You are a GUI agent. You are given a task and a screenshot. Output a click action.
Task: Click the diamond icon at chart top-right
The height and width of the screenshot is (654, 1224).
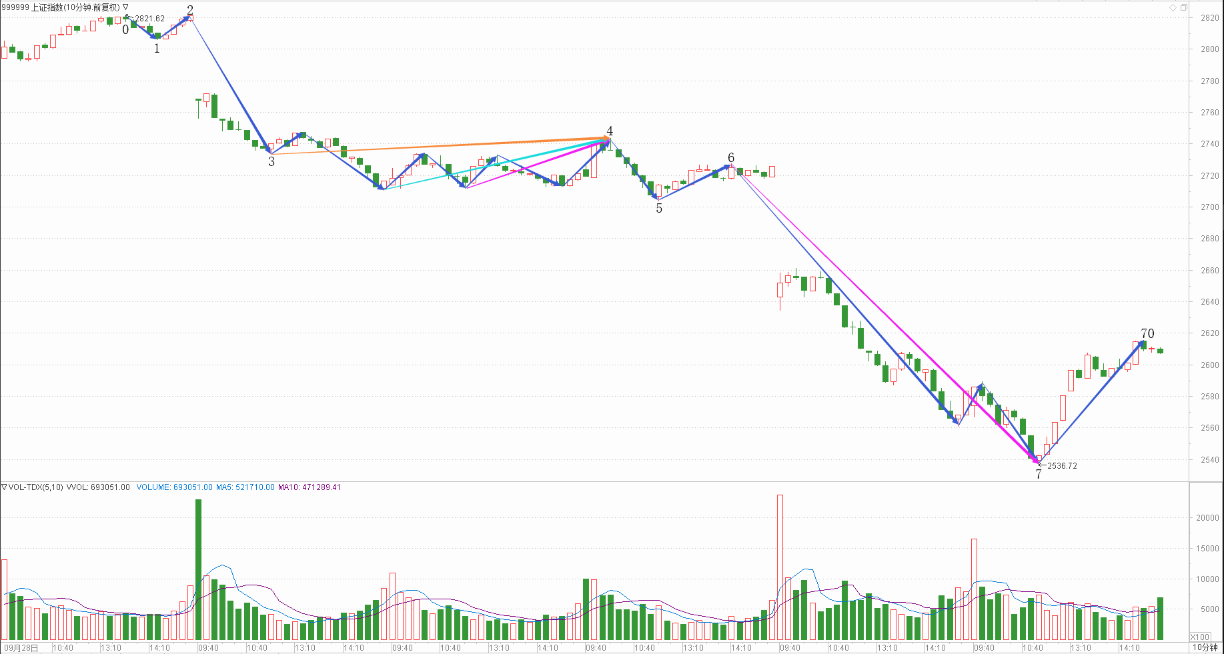pos(1173,7)
